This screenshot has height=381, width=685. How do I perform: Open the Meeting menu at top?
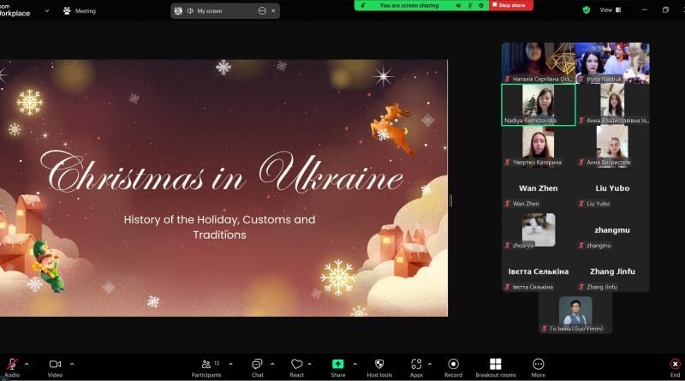80,11
